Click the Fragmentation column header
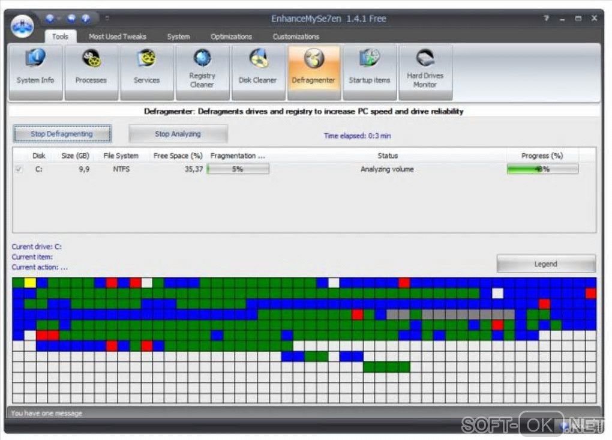This screenshot has width=612, height=440. (238, 156)
